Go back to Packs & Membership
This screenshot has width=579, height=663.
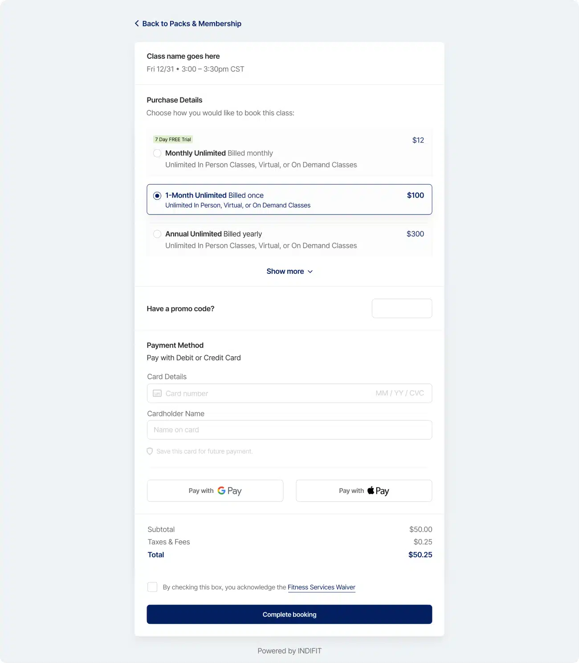[x=192, y=24]
